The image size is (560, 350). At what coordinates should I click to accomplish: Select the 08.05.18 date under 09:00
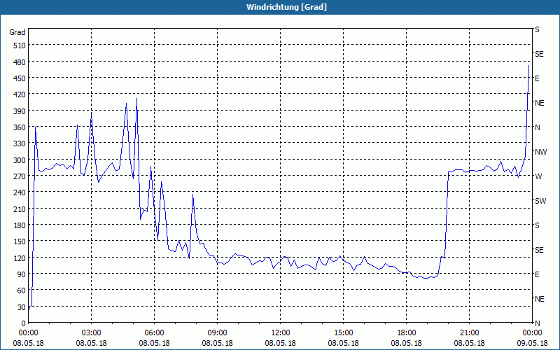[217, 343]
